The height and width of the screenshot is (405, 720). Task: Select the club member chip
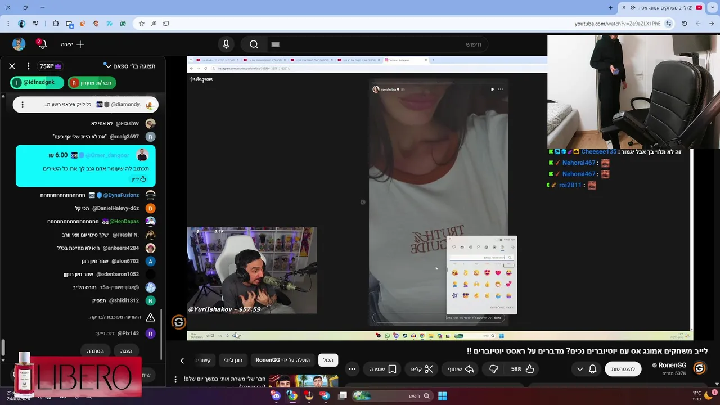pos(91,83)
